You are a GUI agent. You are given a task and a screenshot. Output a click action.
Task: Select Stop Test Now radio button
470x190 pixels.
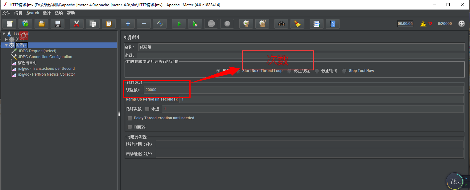344,71
